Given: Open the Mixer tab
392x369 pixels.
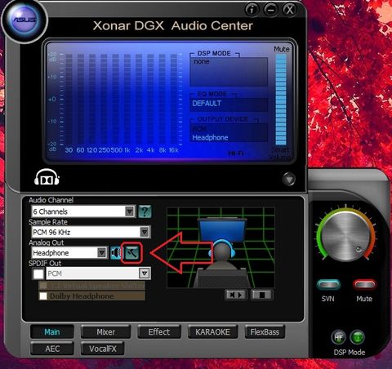Looking at the screenshot, I should [x=105, y=332].
